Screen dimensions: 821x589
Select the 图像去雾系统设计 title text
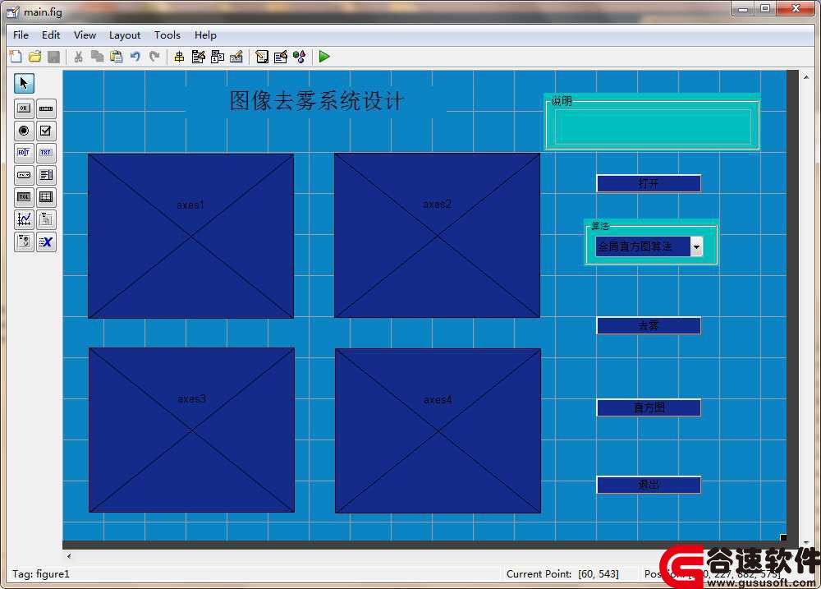[316, 100]
